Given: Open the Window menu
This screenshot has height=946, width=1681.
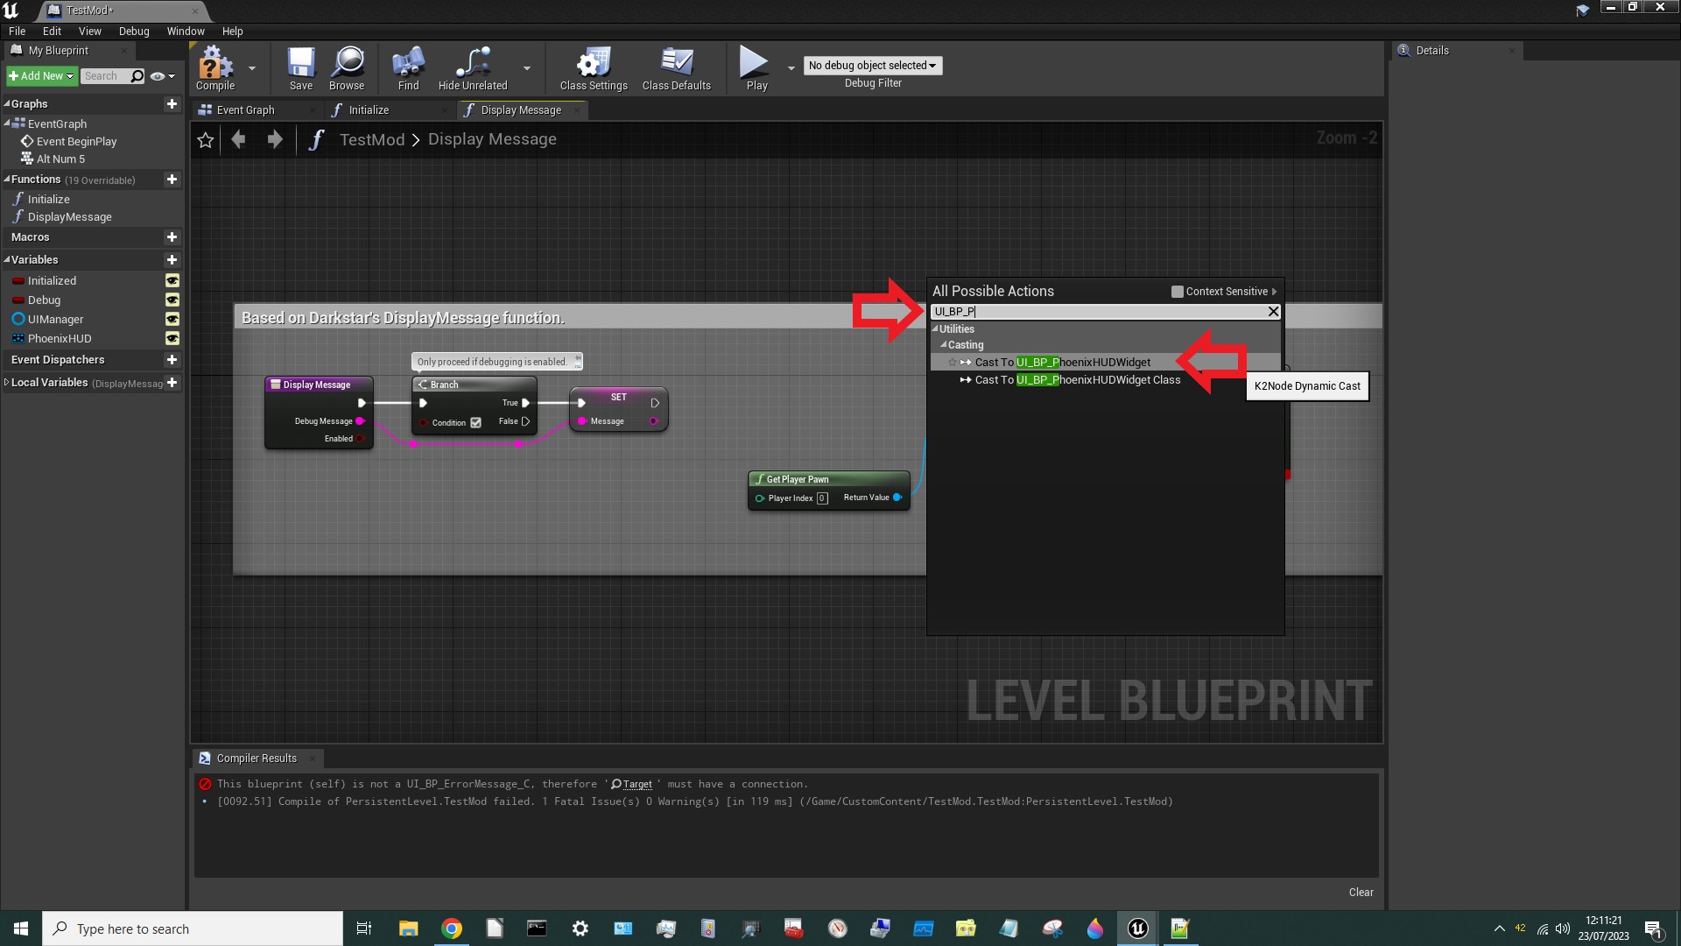Looking at the screenshot, I should coord(186,31).
